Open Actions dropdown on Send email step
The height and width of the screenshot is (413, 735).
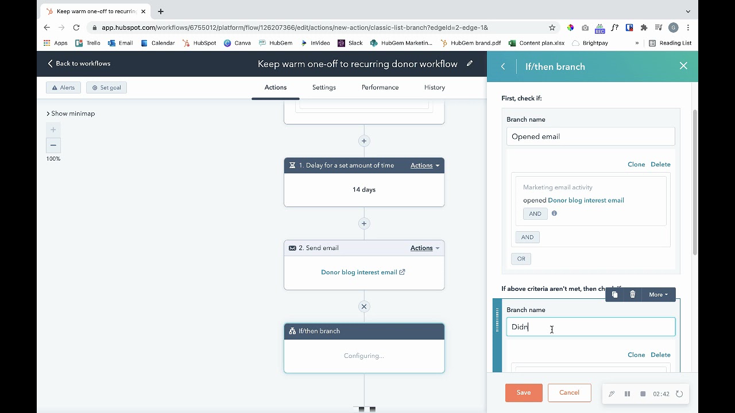click(425, 248)
